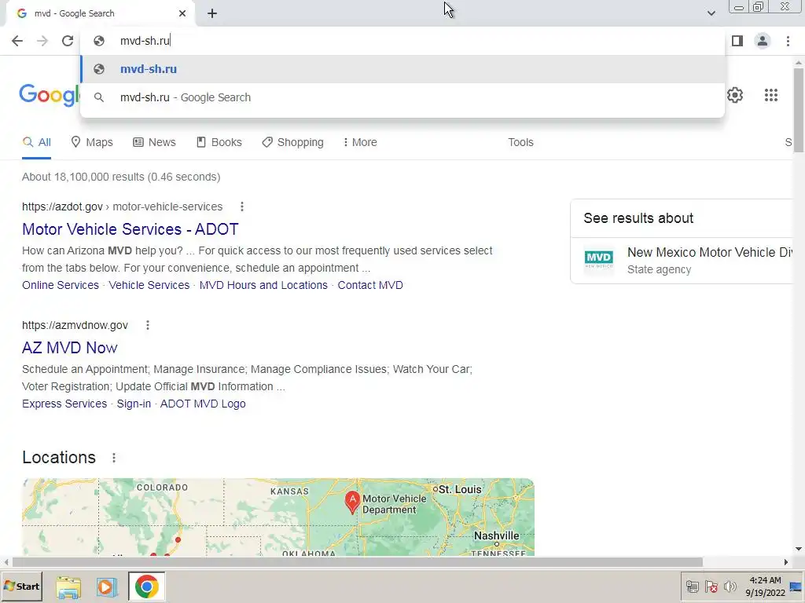The image size is (805, 603).
Task: Click the MVD agency logo thumbnail
Action: (598, 259)
